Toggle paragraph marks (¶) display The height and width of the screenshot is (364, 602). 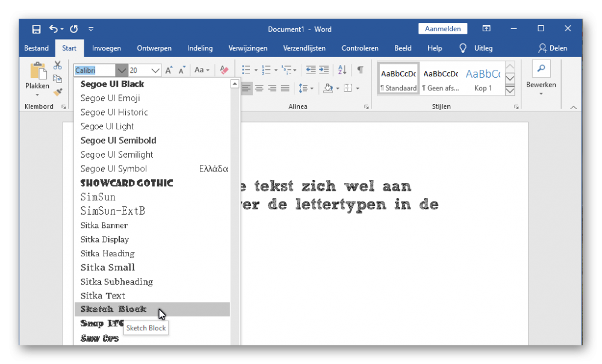360,70
